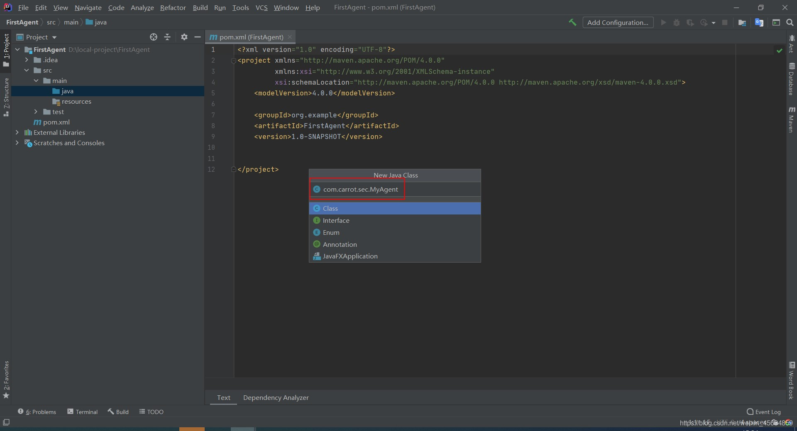Click the Debug bug icon
This screenshot has width=797, height=431.
pyautogui.click(x=677, y=22)
